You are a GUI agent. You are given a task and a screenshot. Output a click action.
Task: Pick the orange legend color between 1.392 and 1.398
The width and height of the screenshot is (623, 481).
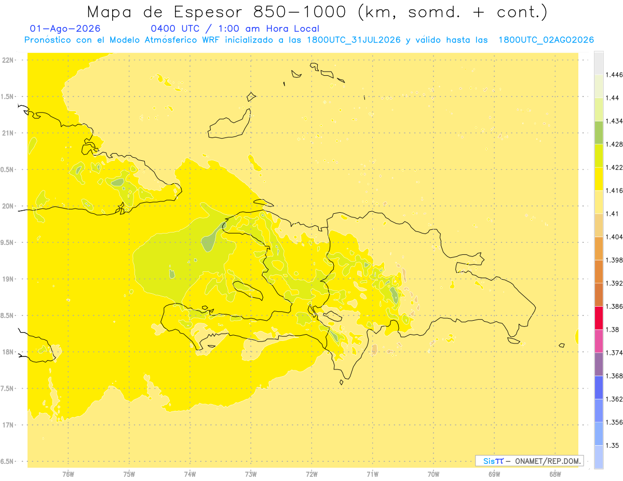(599, 271)
